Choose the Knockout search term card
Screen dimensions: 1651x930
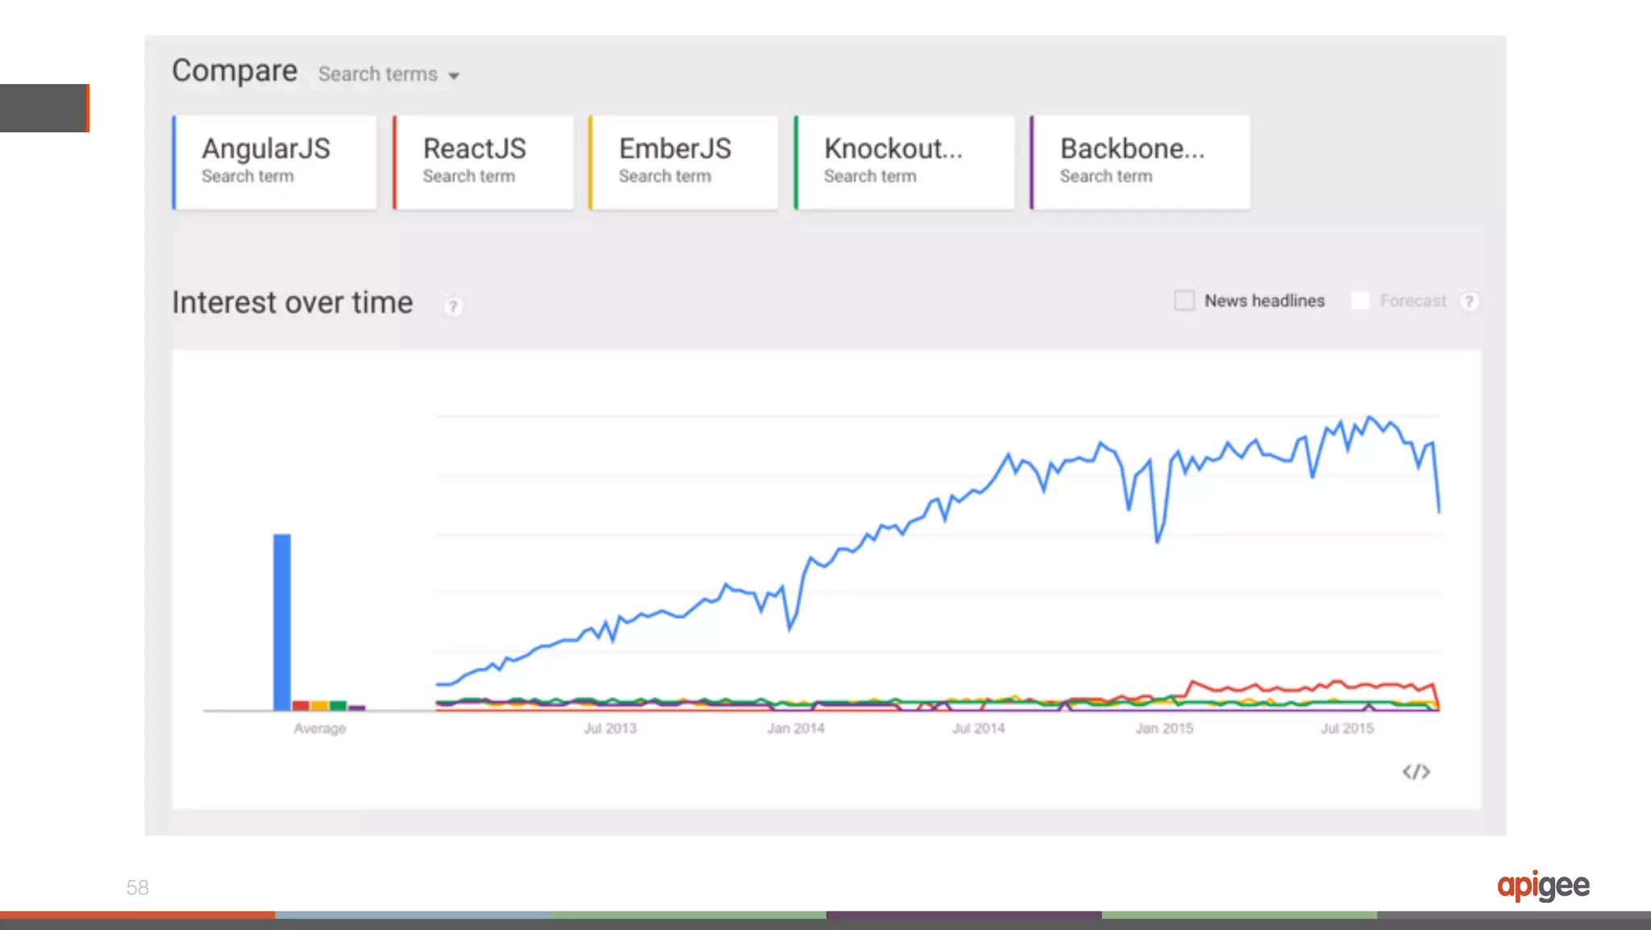click(905, 162)
